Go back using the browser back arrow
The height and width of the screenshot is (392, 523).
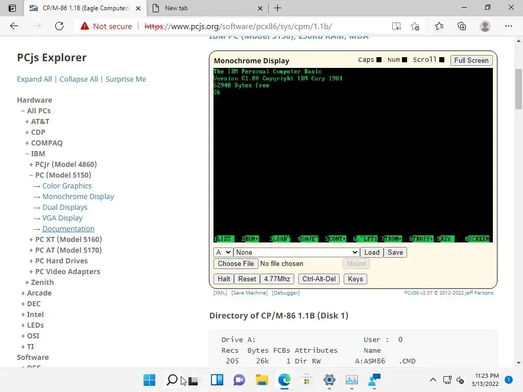pos(14,26)
